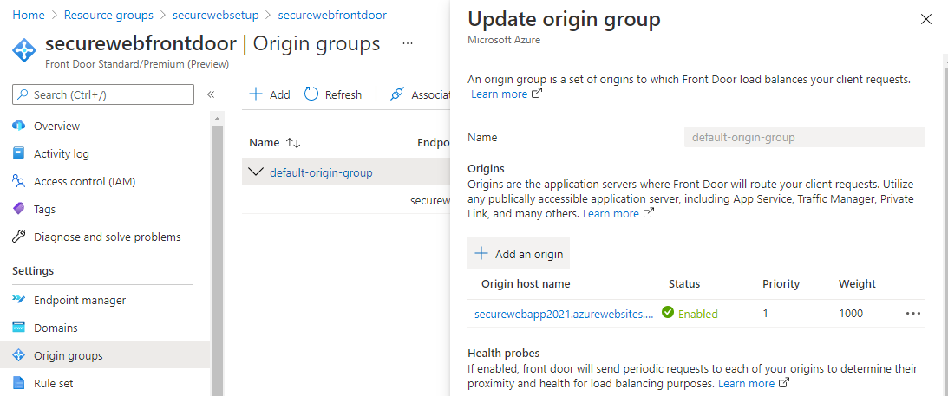Click the Endpoint manager icon
The image size is (948, 396).
pos(19,300)
